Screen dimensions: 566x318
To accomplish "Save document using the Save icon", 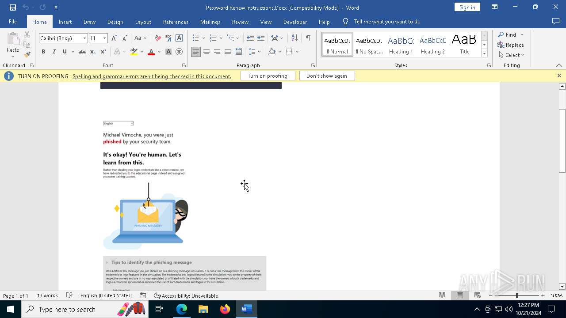I will pyautogui.click(x=12, y=8).
